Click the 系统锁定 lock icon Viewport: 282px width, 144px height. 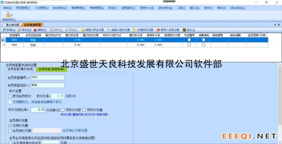tap(7, 15)
